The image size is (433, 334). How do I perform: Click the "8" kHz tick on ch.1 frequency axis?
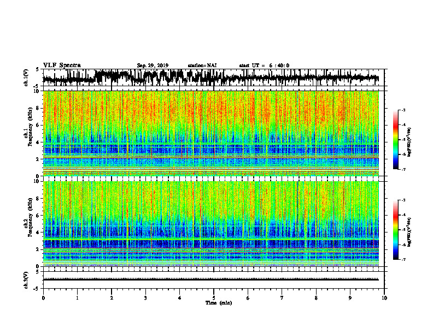[x=38, y=108]
